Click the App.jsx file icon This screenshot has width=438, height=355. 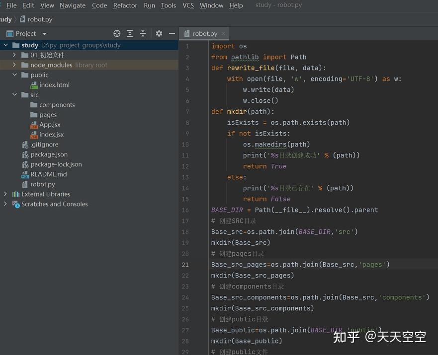pyautogui.click(x=34, y=125)
